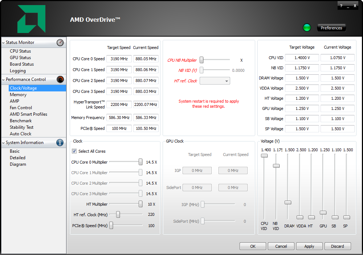Open the Memory page
Image resolution: width=363 pixels, height=255 pixels.
pos(18,95)
